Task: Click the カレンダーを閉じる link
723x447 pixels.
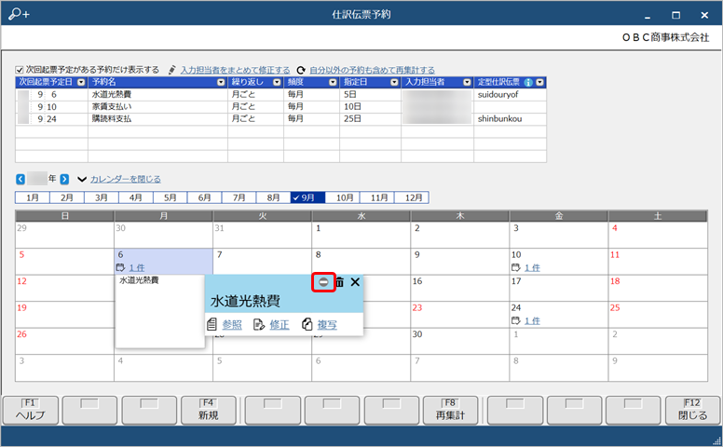Action: click(126, 179)
